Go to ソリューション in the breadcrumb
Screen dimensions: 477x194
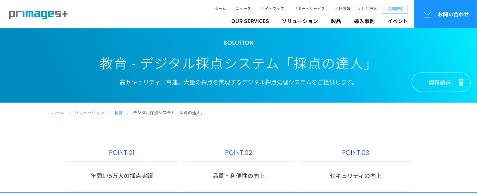coord(89,113)
